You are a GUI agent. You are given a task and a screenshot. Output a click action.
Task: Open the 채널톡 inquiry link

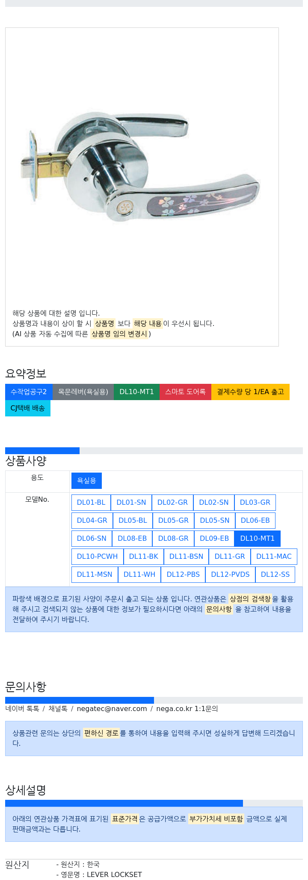58,709
